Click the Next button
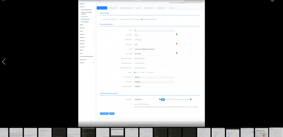This screenshot has width=283, height=137. point(112,113)
